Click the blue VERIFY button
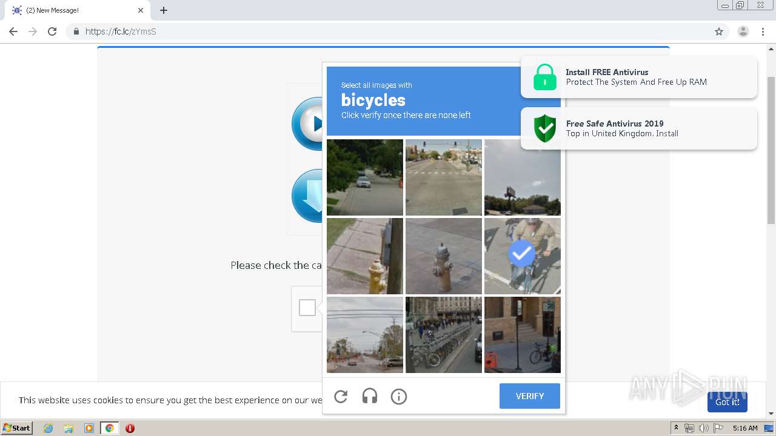Screen dimensions: 776x436 530,396
